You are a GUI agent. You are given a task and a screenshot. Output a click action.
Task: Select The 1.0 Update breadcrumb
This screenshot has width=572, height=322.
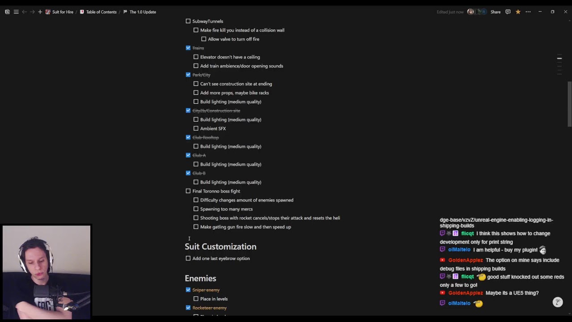coord(143,12)
